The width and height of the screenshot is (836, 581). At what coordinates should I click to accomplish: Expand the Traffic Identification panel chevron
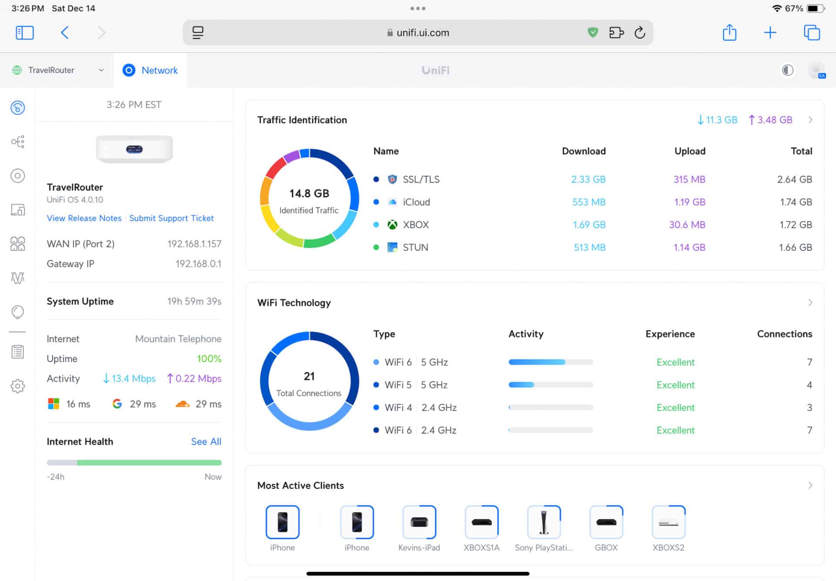click(810, 120)
